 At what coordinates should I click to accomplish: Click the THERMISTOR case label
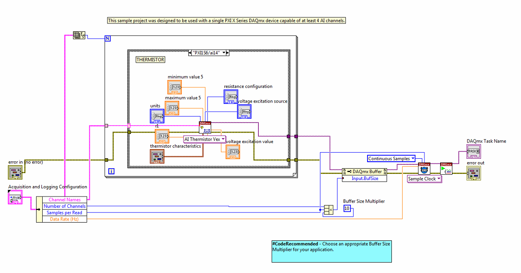coord(150,60)
